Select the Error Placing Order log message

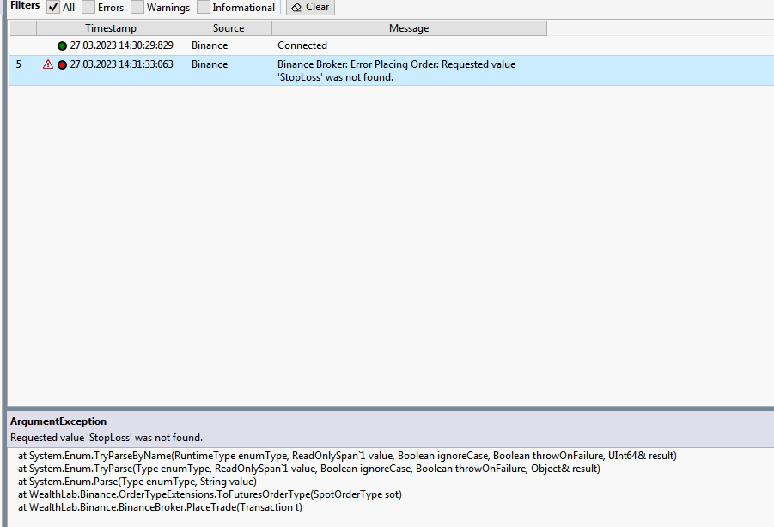396,70
